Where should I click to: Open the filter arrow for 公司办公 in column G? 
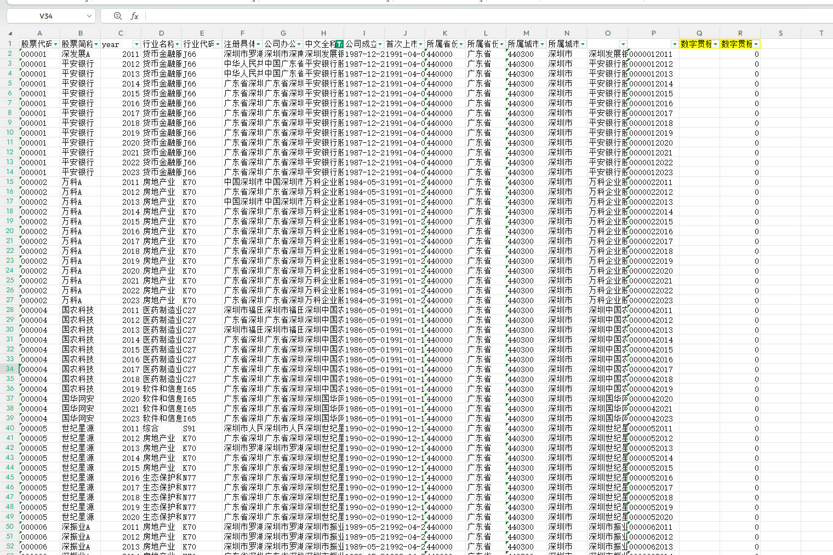coord(299,44)
